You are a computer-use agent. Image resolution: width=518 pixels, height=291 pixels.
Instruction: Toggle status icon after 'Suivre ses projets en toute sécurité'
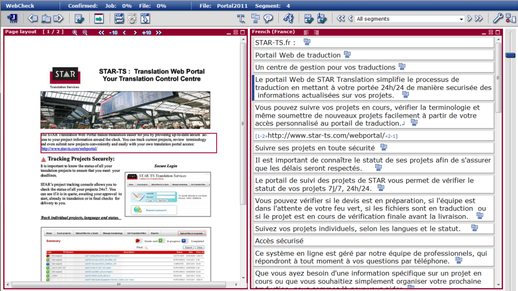384,147
